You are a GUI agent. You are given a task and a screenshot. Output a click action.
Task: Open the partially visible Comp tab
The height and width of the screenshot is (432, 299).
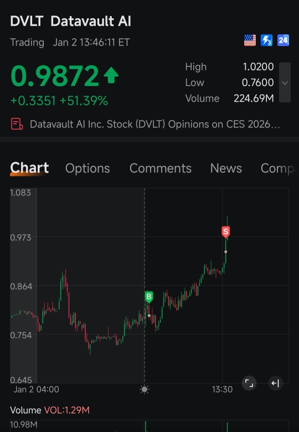pyautogui.click(x=278, y=168)
